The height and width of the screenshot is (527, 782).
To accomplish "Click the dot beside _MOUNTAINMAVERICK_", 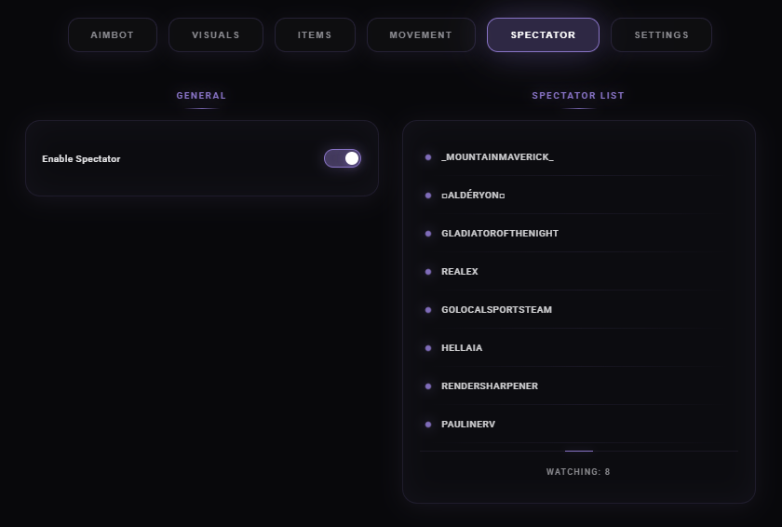I will click(x=428, y=157).
